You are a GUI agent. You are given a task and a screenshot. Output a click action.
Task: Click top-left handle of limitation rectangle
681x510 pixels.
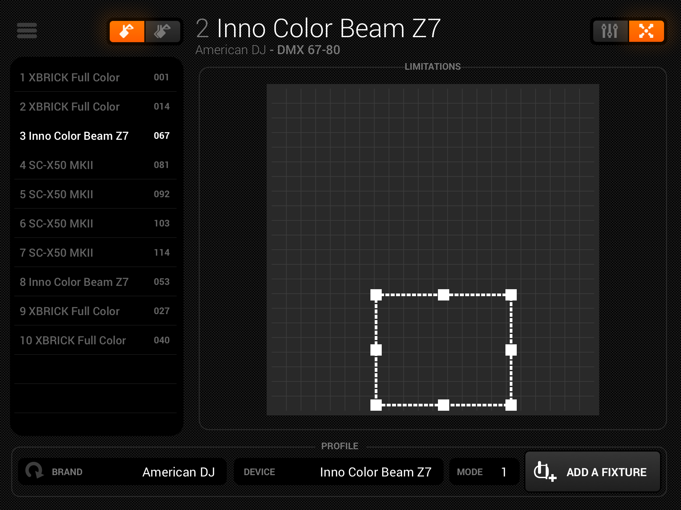[x=376, y=295]
